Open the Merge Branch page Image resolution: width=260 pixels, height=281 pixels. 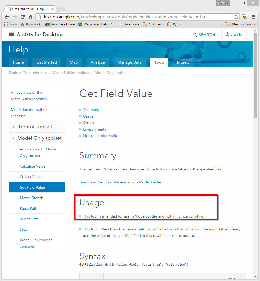31,198
